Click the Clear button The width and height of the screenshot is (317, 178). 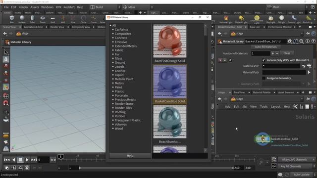click(x=287, y=53)
